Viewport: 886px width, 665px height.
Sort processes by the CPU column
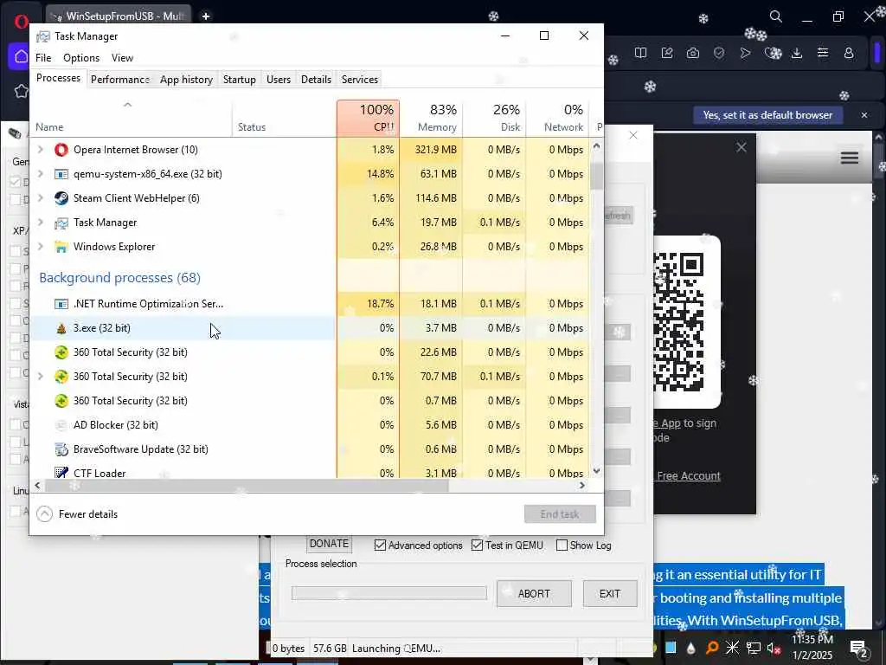click(369, 118)
